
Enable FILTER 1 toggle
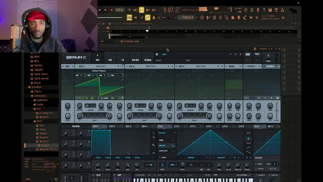tap(246, 66)
